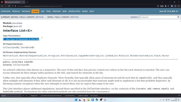Screen dimensions: 181x102
Task: Open the USE navigation item
Action: point(42,11)
